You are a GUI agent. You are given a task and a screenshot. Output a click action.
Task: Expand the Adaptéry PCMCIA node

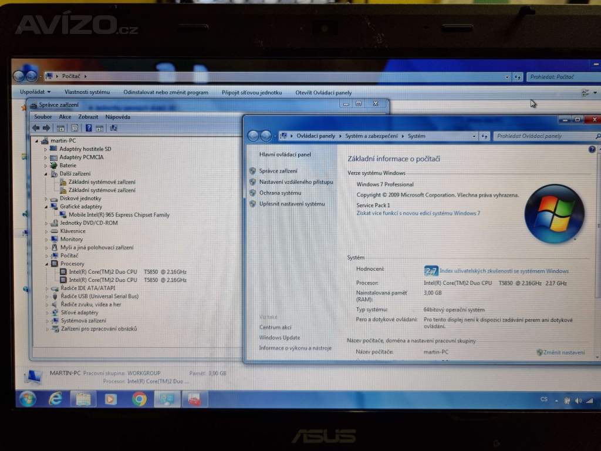click(x=46, y=157)
